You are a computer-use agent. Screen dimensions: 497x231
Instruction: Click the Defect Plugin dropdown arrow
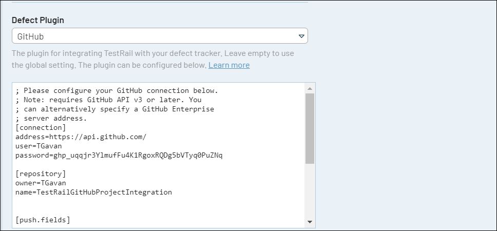point(301,36)
